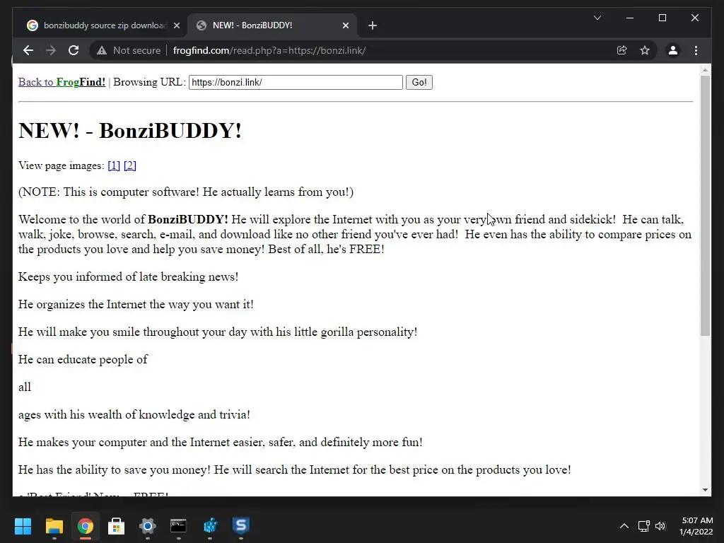The height and width of the screenshot is (543, 724).
Task: Click the Not secure warning icon
Action: pos(102,50)
